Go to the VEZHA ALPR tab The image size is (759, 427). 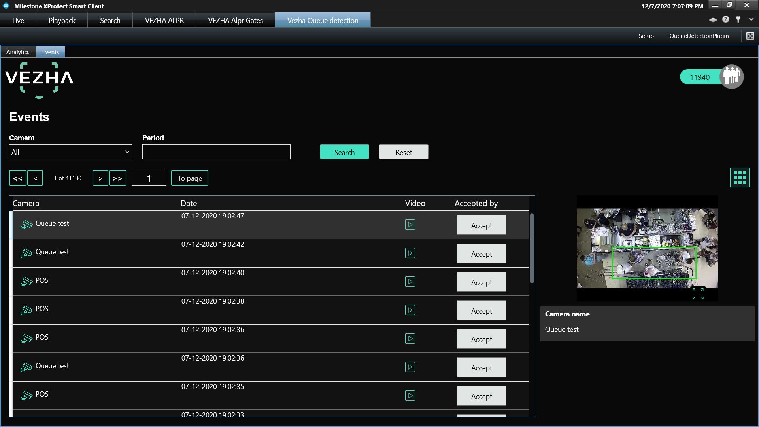point(164,20)
